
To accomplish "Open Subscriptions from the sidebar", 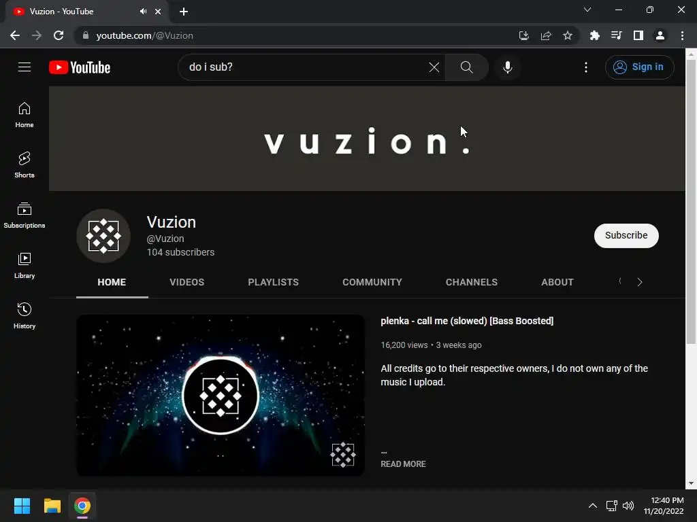I will tap(25, 215).
